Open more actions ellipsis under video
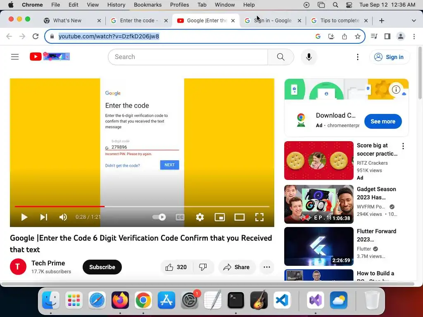 tap(267, 267)
